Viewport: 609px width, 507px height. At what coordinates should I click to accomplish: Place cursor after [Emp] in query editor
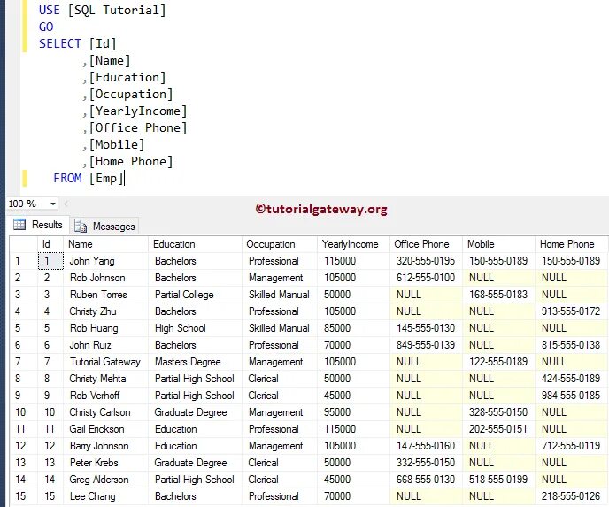point(124,179)
